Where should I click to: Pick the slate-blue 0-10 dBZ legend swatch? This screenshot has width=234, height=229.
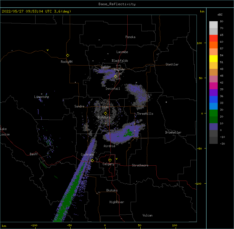(x=213, y=127)
